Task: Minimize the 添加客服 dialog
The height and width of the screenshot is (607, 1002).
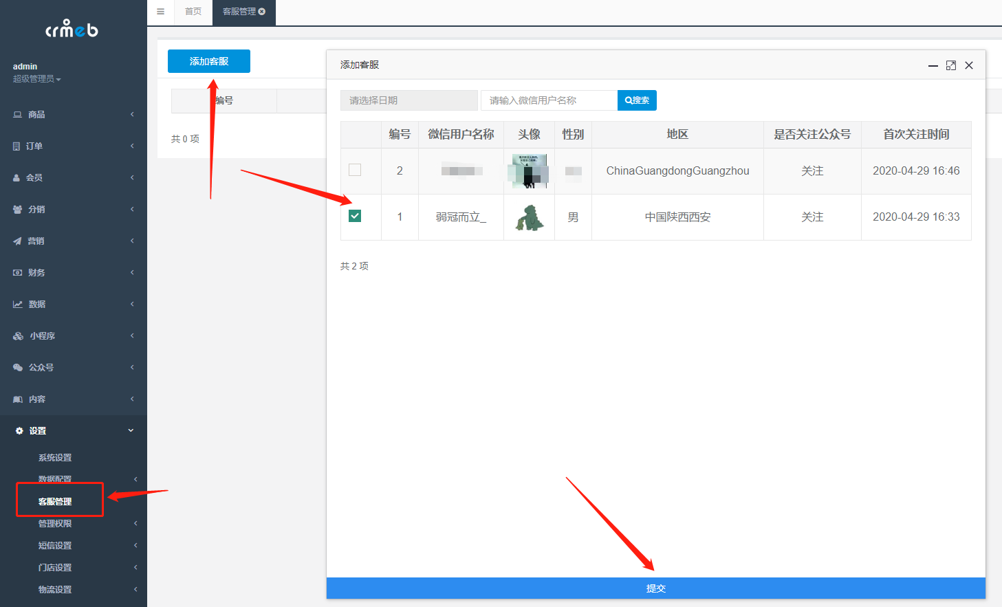Action: point(933,65)
